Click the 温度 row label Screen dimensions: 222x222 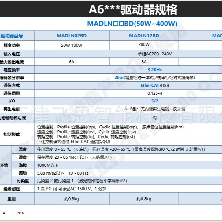(23, 149)
